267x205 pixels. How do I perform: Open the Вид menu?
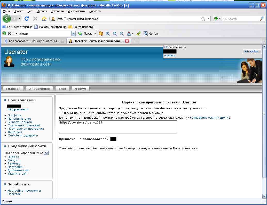(x=30, y=11)
